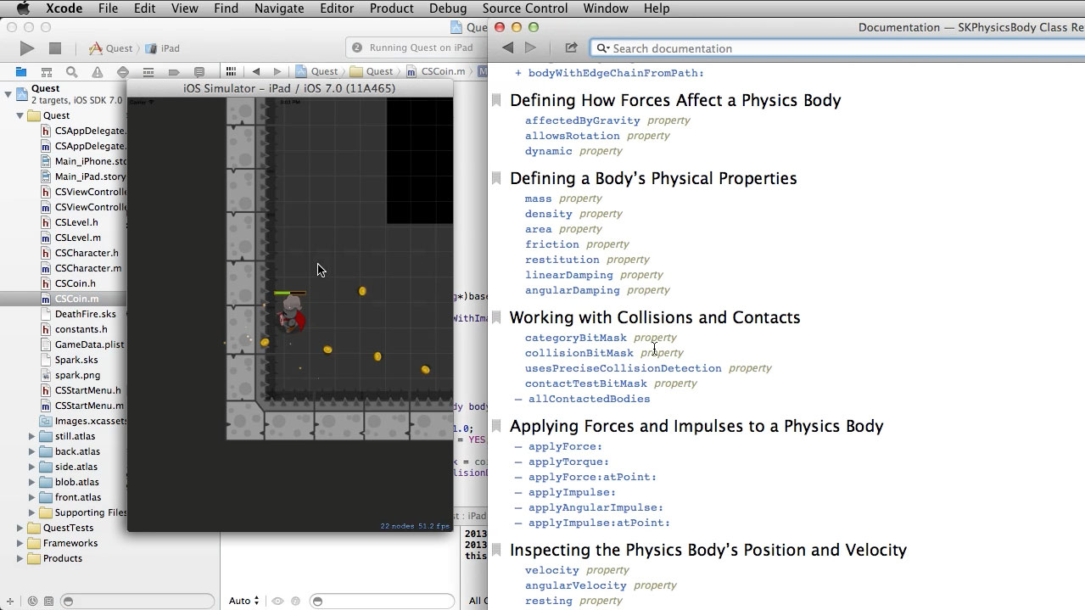Open the Find navigator magnifier icon
Viewport: 1085px width, 610px height.
tap(72, 72)
